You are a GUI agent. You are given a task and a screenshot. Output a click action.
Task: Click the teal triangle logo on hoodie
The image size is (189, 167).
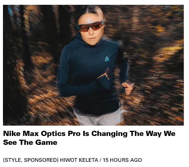point(107,59)
